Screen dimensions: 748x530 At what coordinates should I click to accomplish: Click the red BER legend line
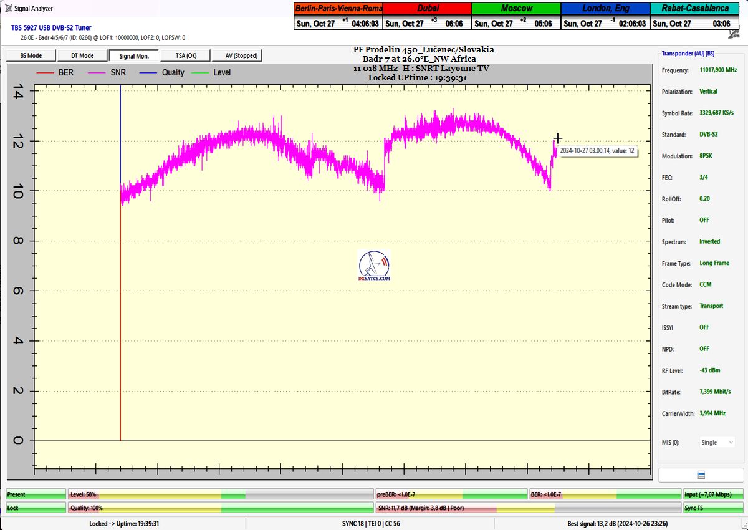46,72
